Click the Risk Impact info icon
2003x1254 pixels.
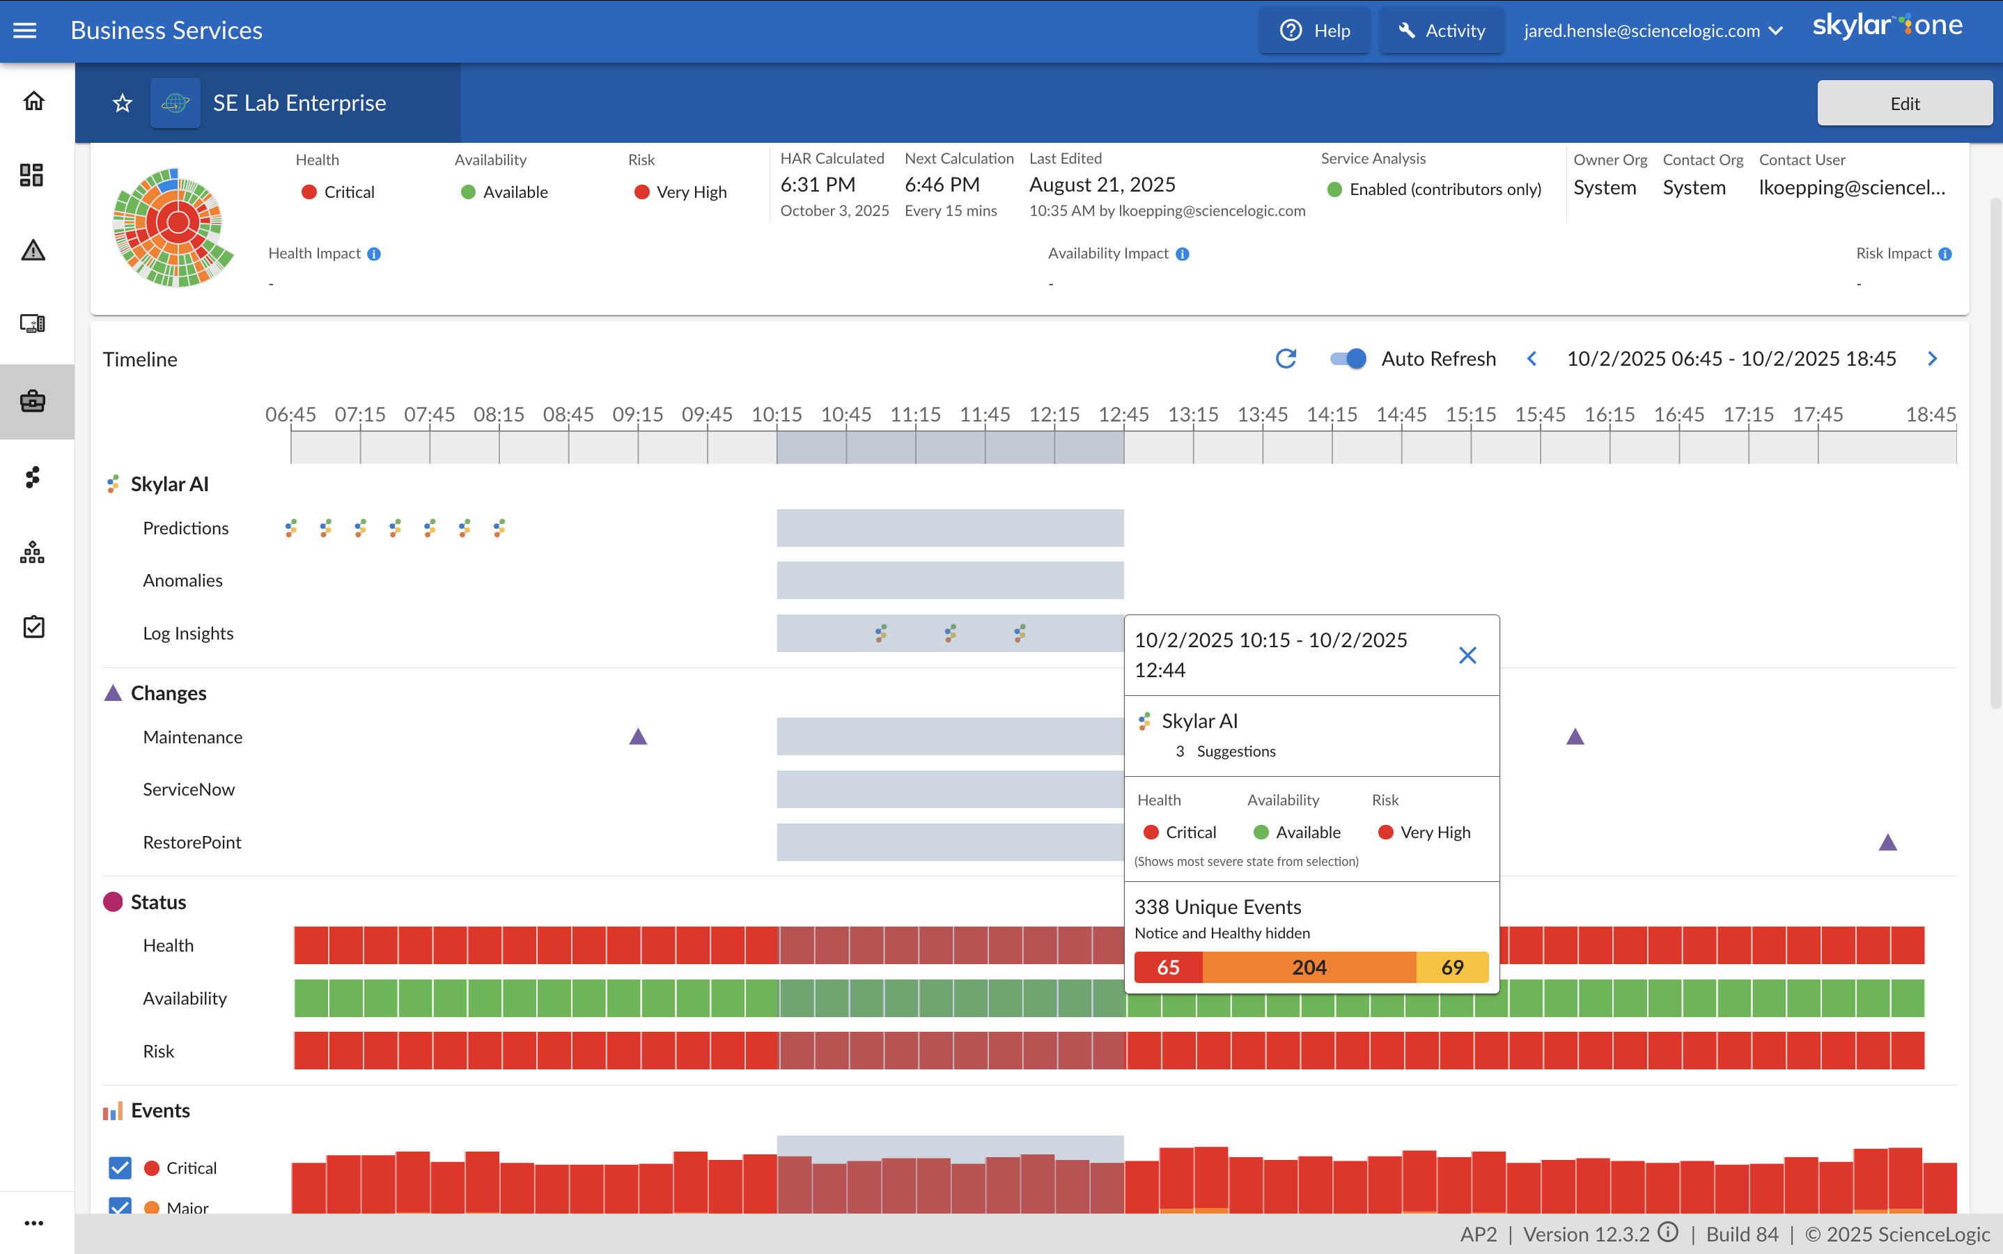[x=1945, y=254]
